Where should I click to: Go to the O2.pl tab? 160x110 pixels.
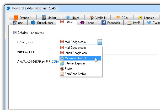point(122,18)
